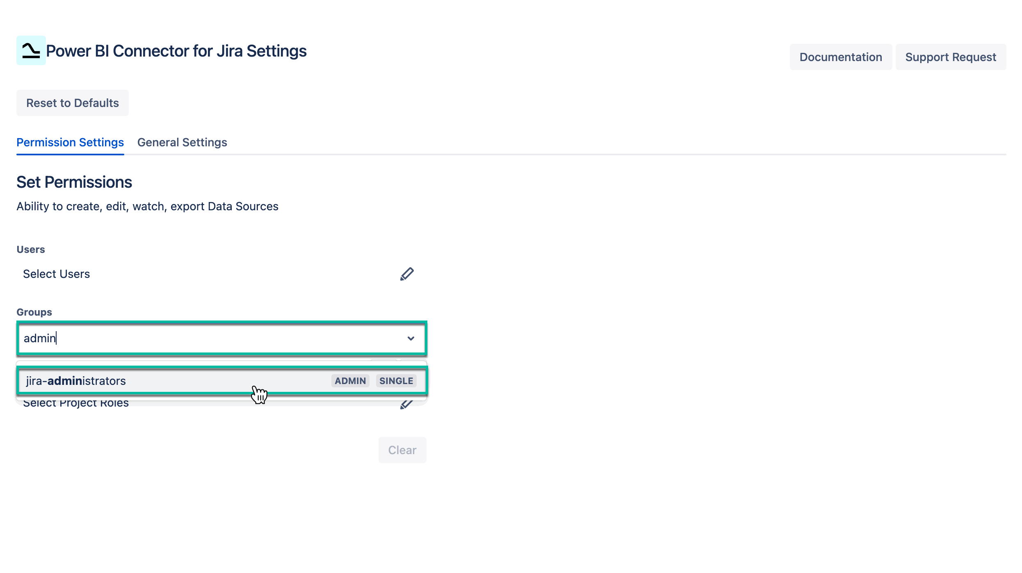1022x573 pixels.
Task: Expand the Groups dropdown chevron
Action: point(411,338)
